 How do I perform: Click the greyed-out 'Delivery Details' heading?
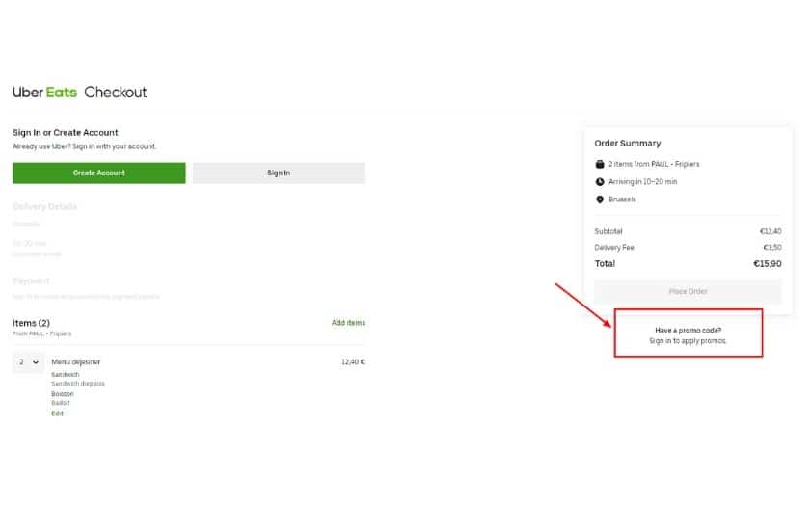pyautogui.click(x=45, y=206)
